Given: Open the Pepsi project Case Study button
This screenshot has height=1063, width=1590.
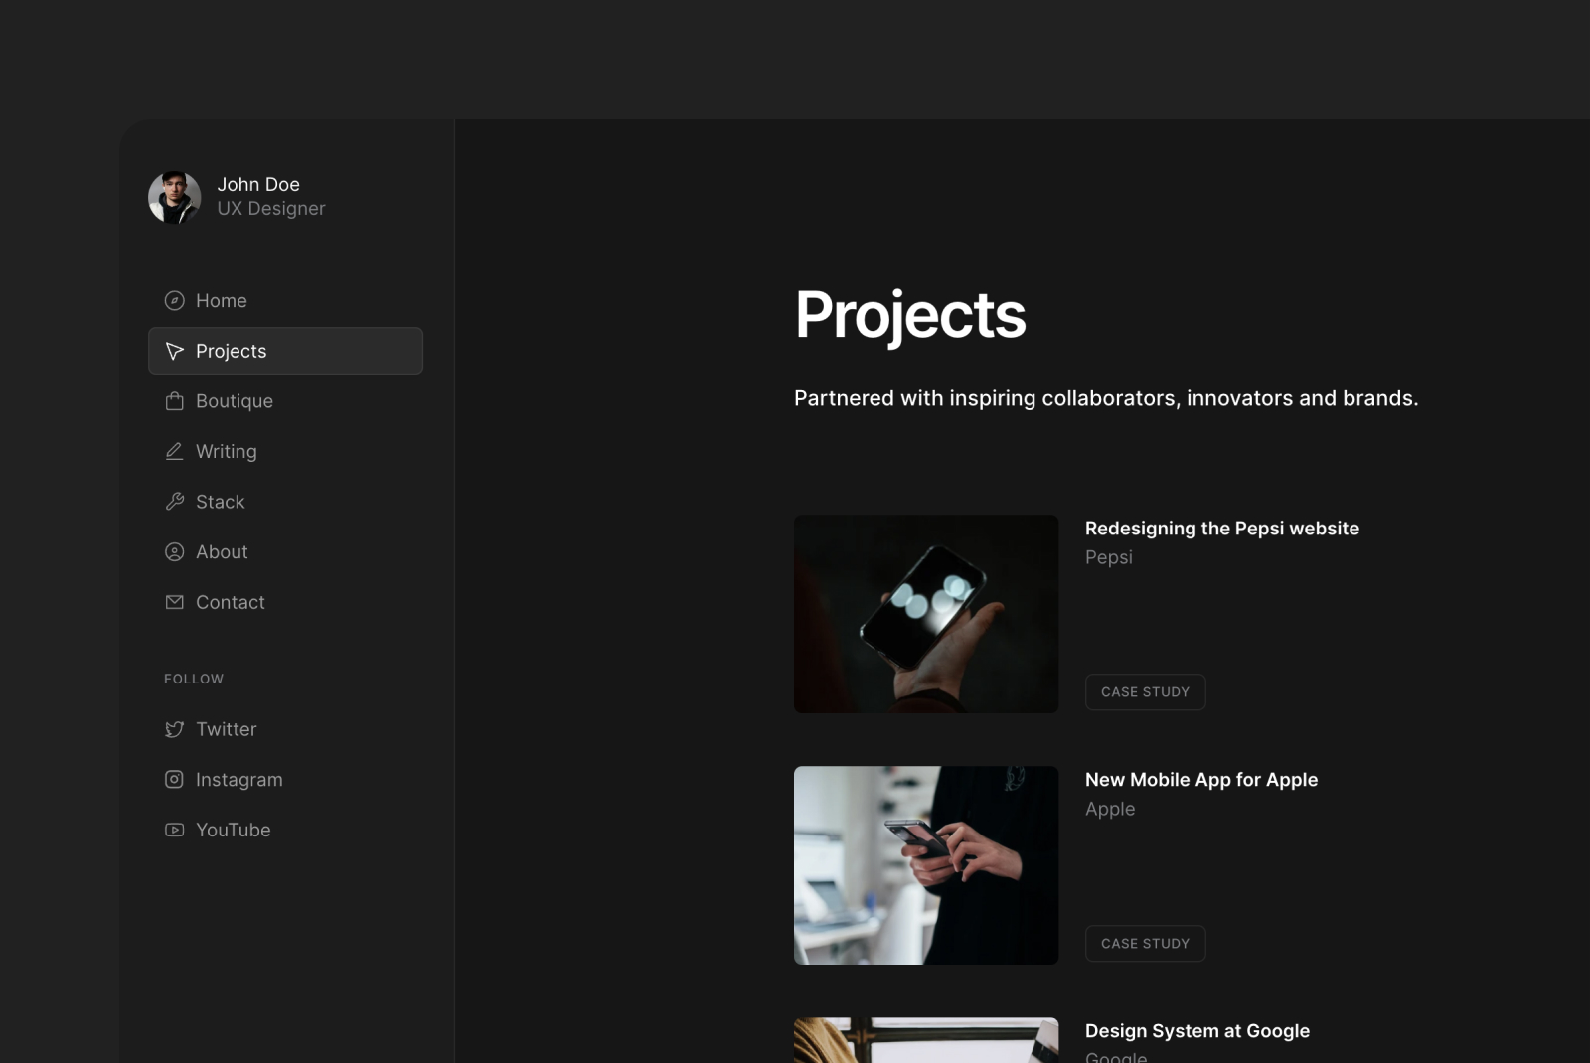Looking at the screenshot, I should (x=1145, y=692).
